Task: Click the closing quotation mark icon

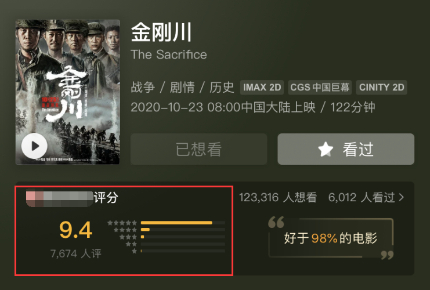Action: (x=386, y=254)
